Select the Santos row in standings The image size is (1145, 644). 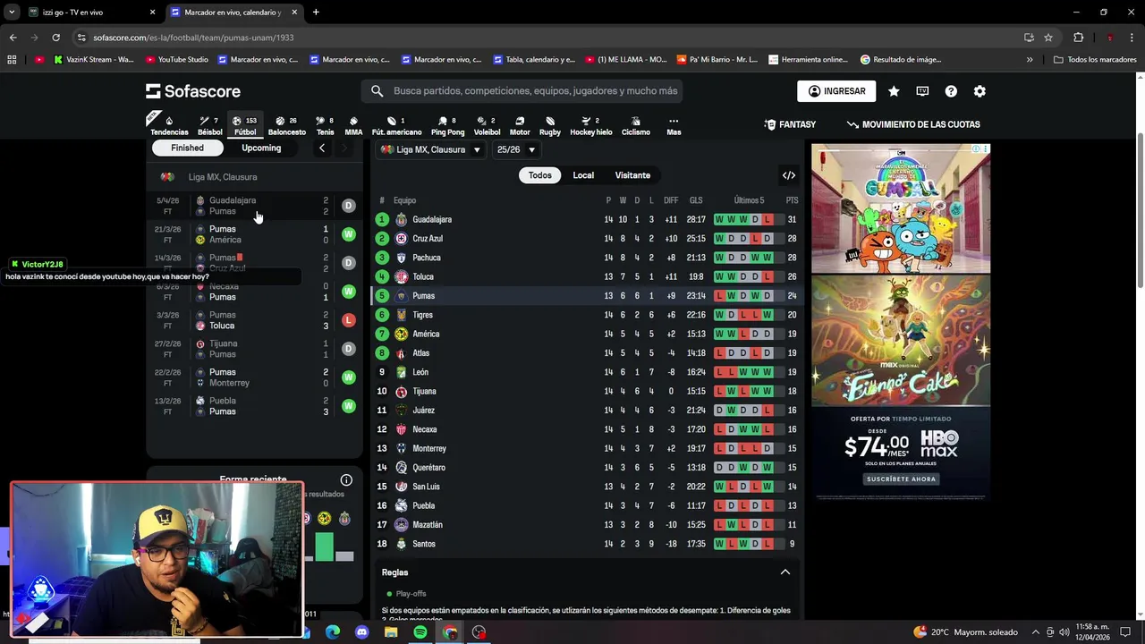[586, 544]
